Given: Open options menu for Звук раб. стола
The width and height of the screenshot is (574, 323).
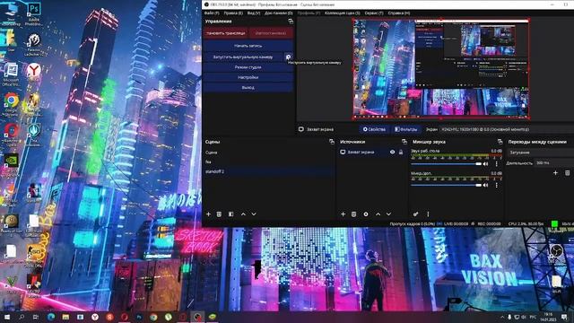Looking at the screenshot, I should (x=497, y=164).
